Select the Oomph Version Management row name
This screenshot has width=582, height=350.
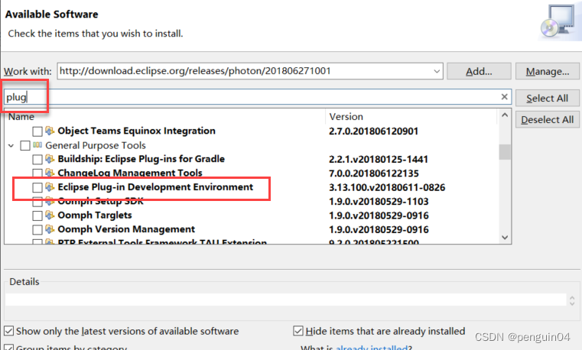(126, 229)
